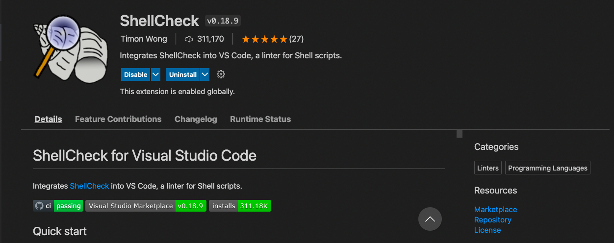Click the Linters category tag
This screenshot has height=243, width=614.
click(x=488, y=168)
